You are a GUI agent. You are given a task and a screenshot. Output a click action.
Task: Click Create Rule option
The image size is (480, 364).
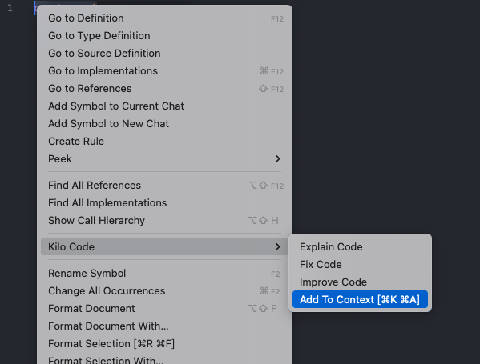[164, 141]
